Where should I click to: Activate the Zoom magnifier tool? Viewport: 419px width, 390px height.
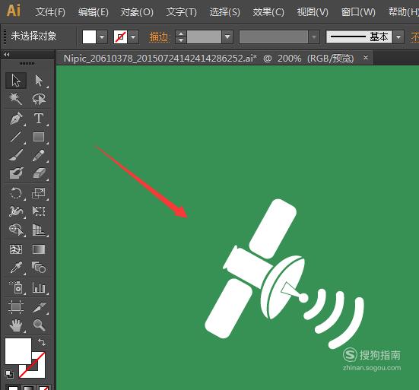[39, 325]
